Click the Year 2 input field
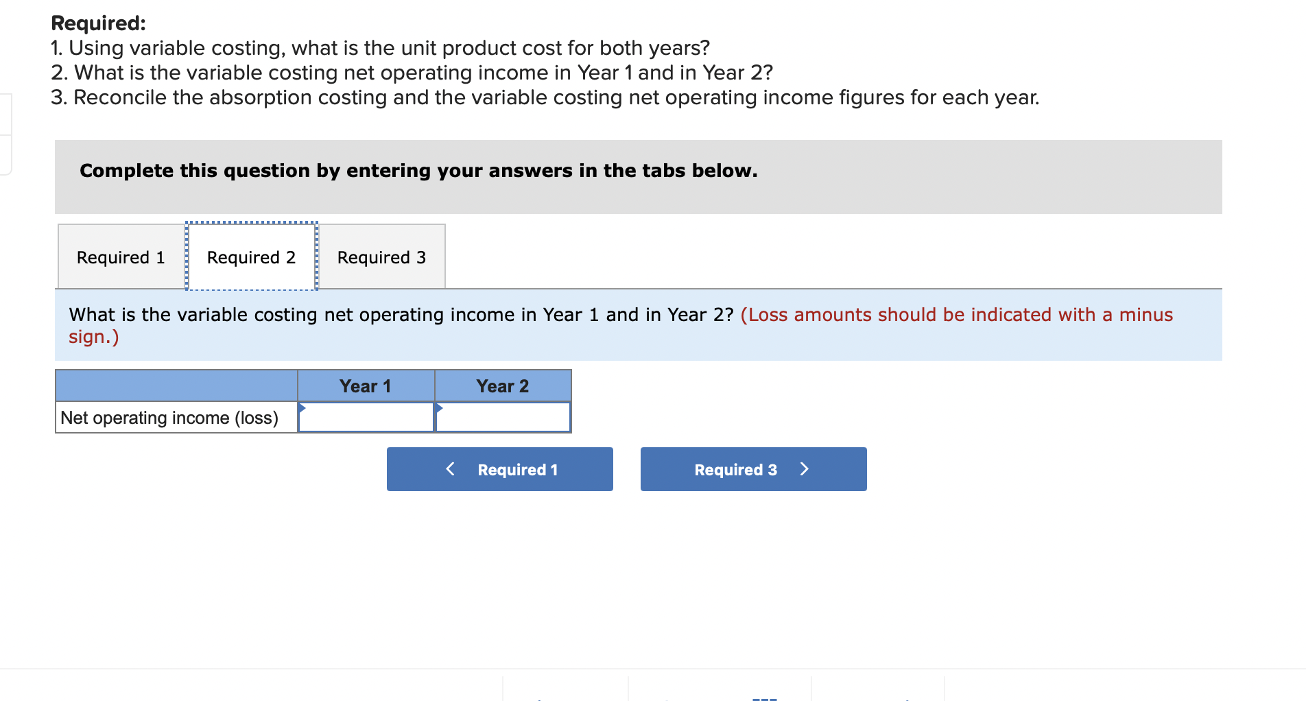This screenshot has height=701, width=1306. click(503, 418)
